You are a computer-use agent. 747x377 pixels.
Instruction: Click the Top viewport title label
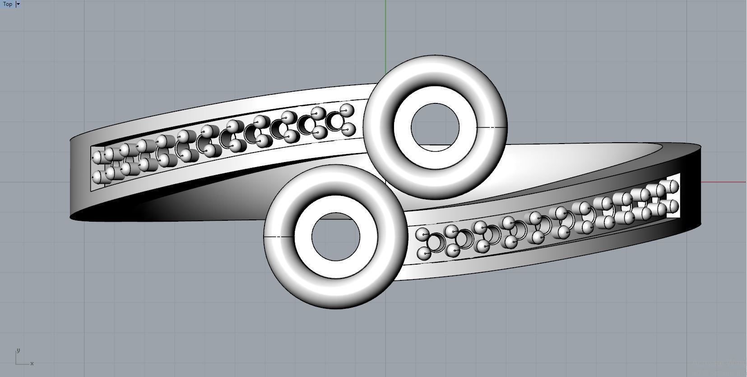[8, 4]
